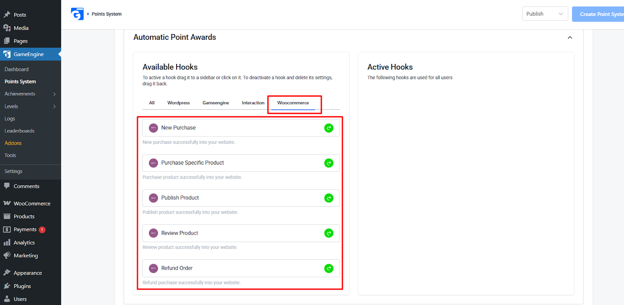Expand the Achievements submenu arrow
The width and height of the screenshot is (624, 305).
(x=54, y=94)
